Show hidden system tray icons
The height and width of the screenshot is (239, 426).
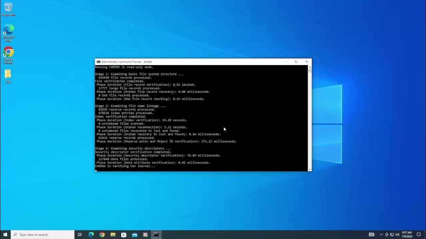381,235
